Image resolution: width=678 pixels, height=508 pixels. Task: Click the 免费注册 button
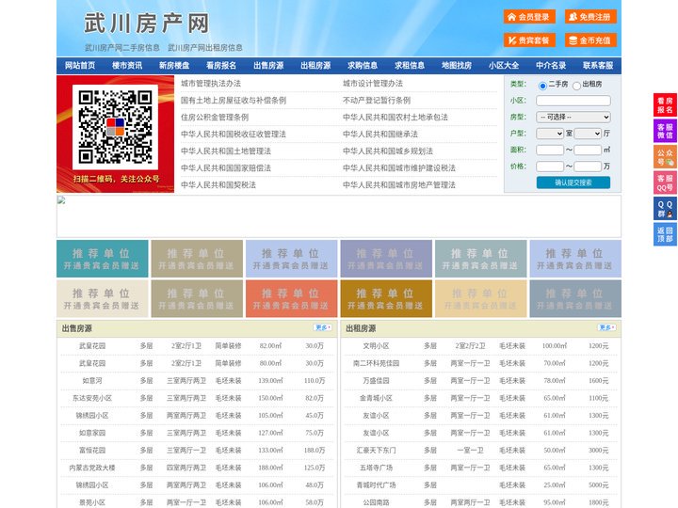point(590,17)
